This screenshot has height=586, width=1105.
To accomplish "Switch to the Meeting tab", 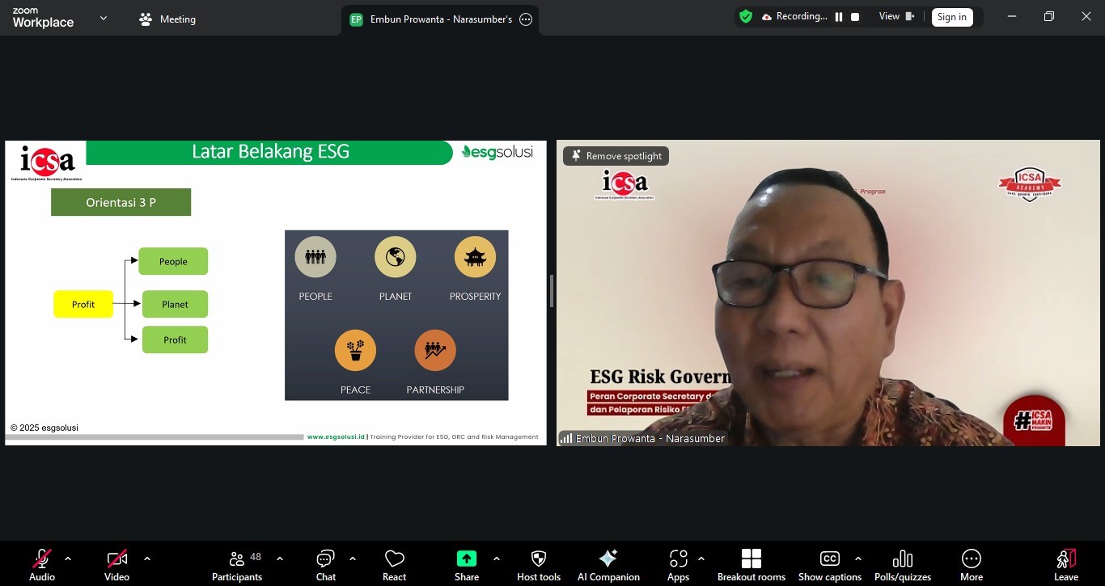I will point(167,19).
